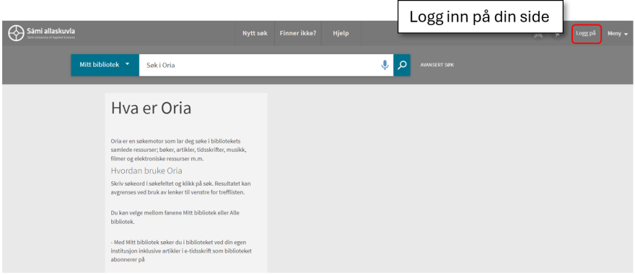Open the Mitt bibliotek scope dropdown
The width and height of the screenshot is (635, 275).
click(105, 65)
